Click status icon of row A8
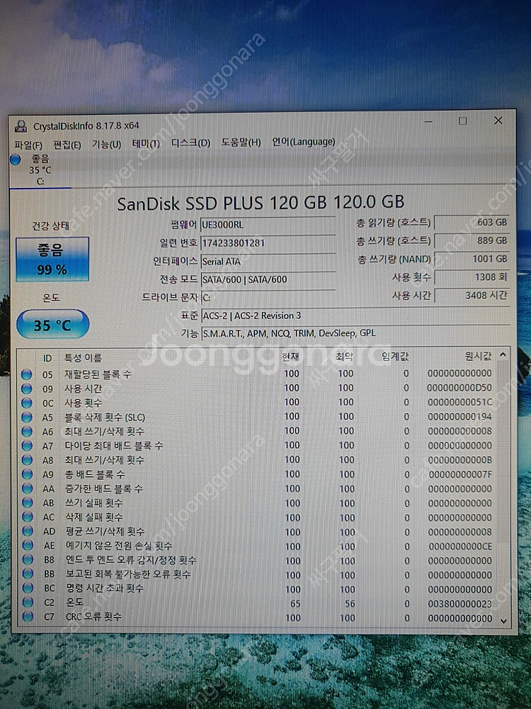 pyautogui.click(x=28, y=460)
